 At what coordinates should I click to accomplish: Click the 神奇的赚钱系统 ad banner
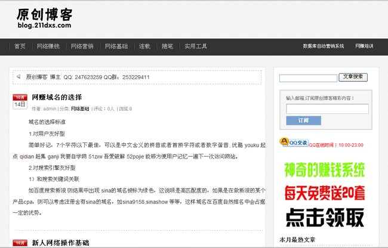(x=324, y=170)
